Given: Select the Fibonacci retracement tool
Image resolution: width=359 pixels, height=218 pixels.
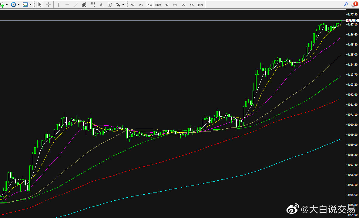Looking at the screenshot, I should tap(93, 5).
